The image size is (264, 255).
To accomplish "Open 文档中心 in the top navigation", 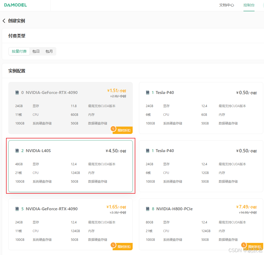I will [226, 5].
